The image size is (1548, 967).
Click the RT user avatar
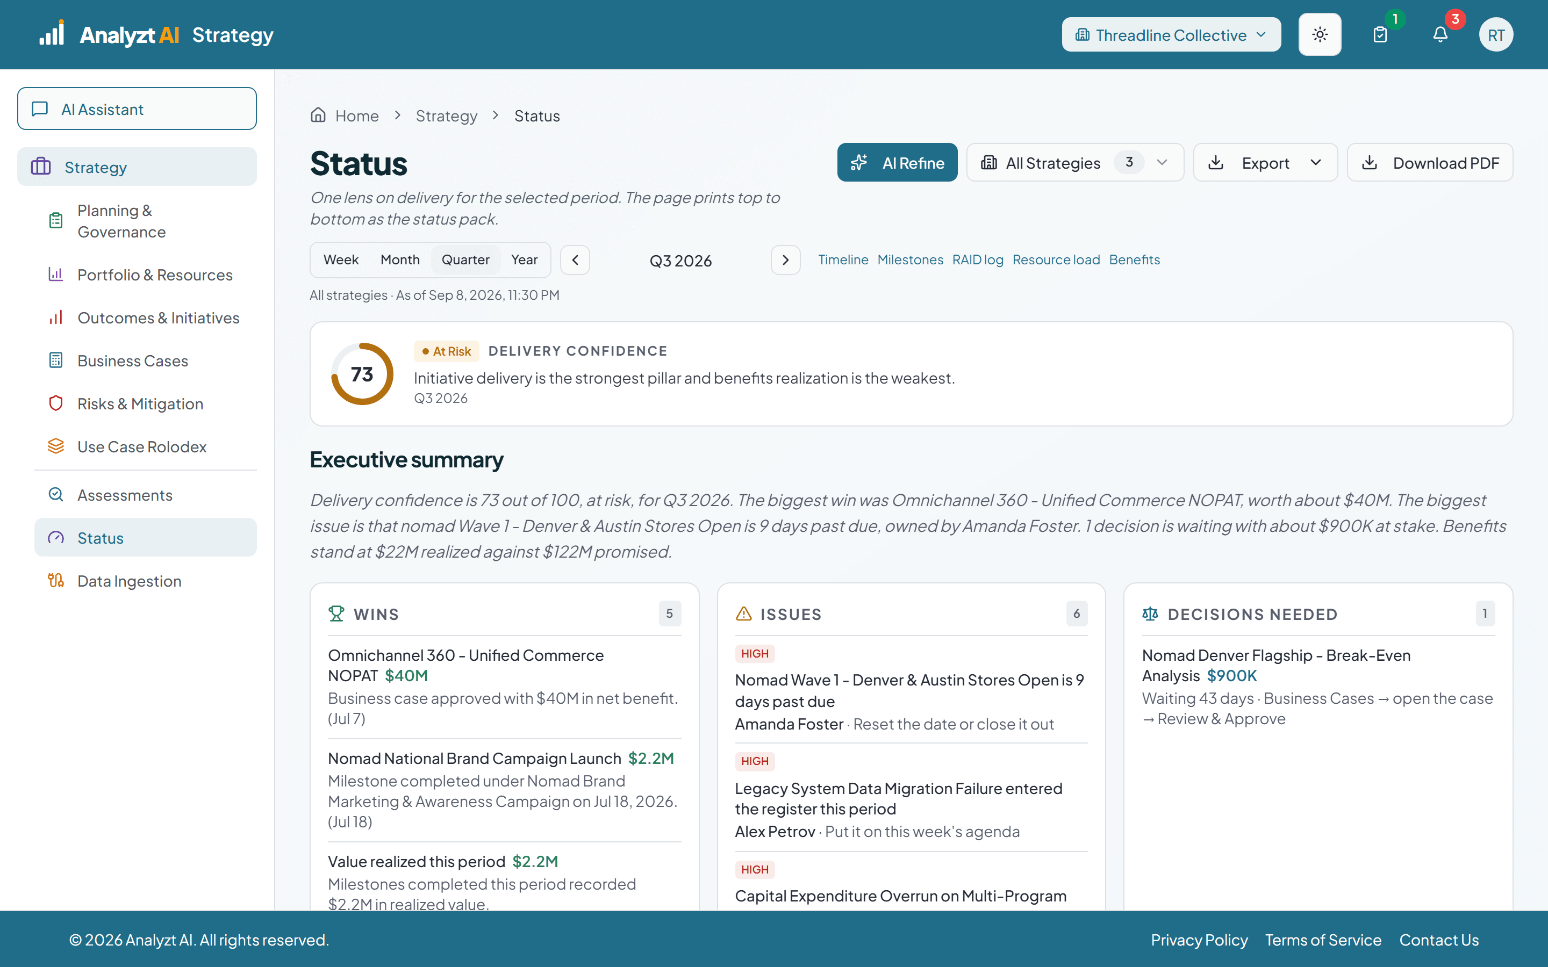(x=1495, y=34)
